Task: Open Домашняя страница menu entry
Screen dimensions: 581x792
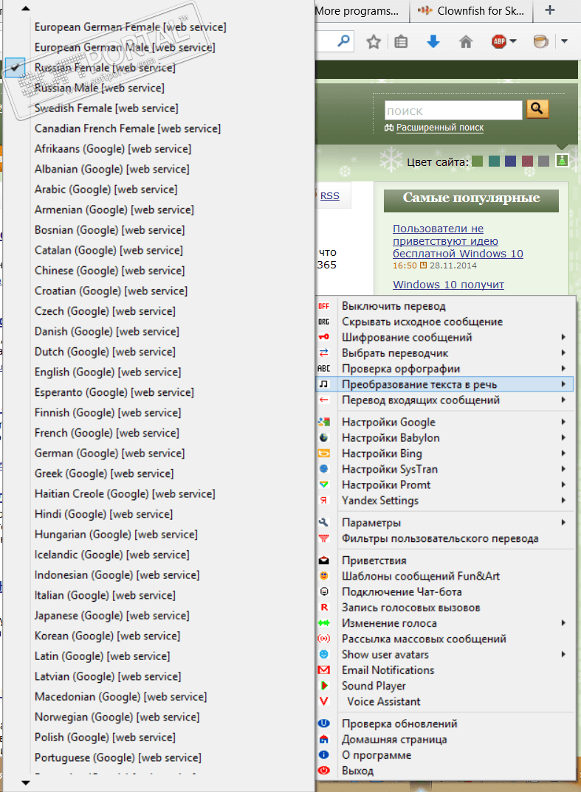Action: [445, 740]
